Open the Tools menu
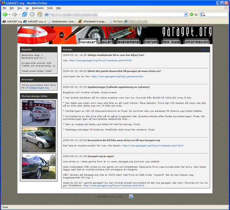Viewport: 230px width, 210px height. click(50, 8)
